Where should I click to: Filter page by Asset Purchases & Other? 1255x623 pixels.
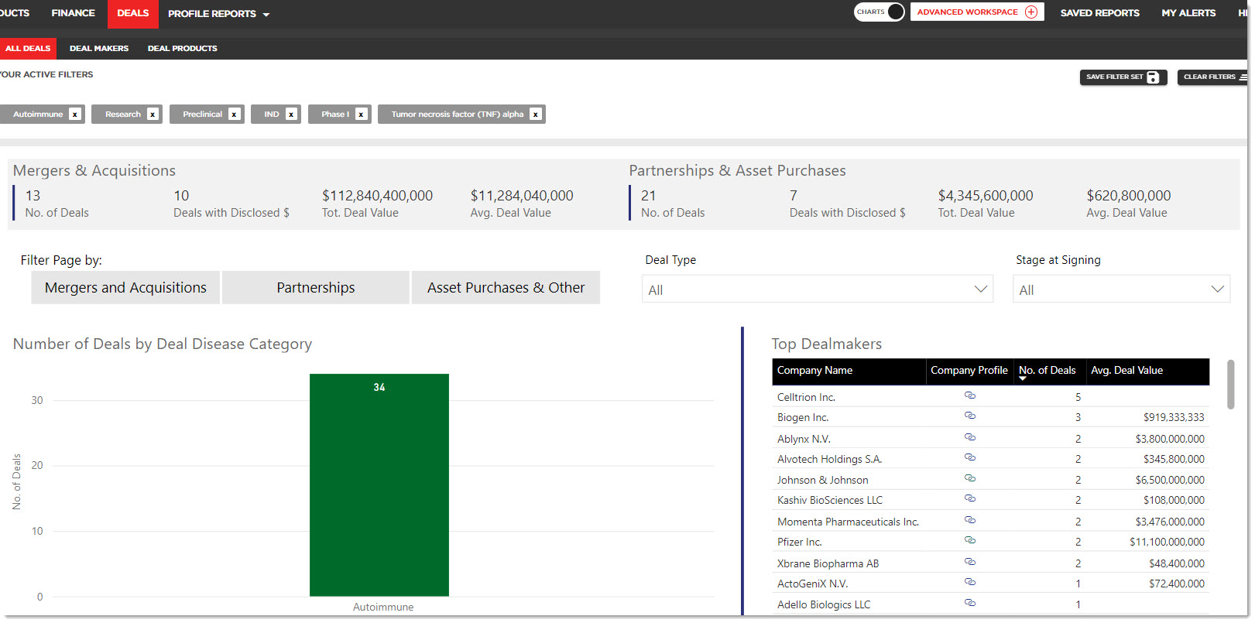[506, 287]
